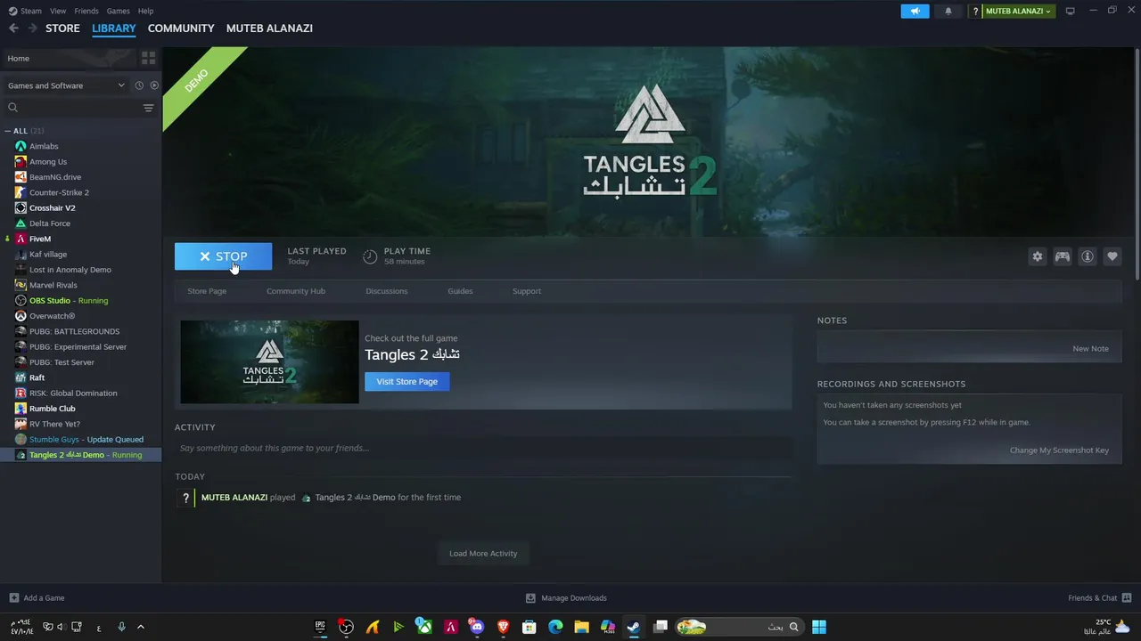Create a New Note

[x=1090, y=348]
